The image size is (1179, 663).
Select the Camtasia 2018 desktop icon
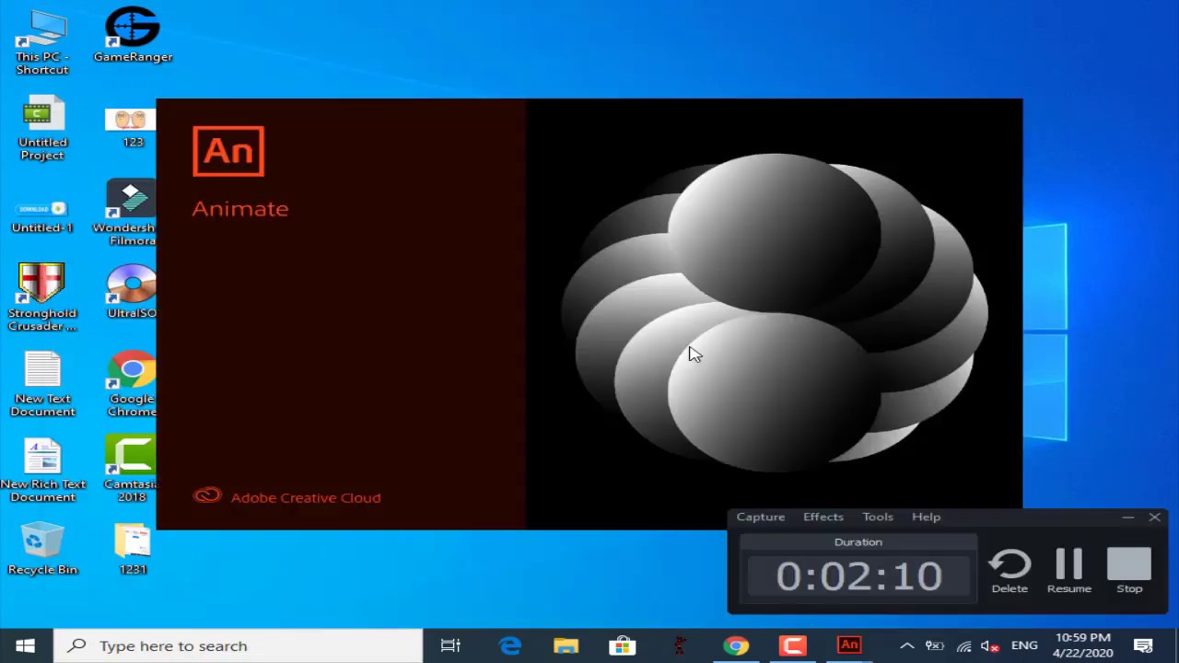pos(130,470)
